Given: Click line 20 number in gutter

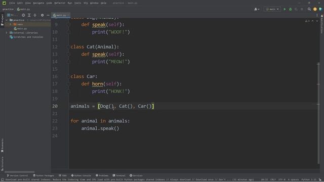Looking at the screenshot, I should pos(55,106).
